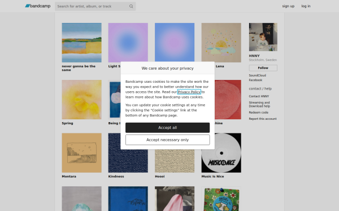Open the sun and clouds album cover
339x211 pixels.
pyautogui.click(x=221, y=43)
